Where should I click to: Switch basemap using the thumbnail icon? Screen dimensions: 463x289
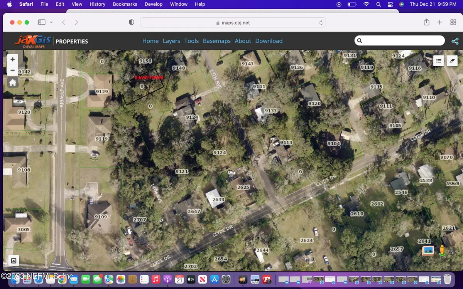pyautogui.click(x=428, y=251)
